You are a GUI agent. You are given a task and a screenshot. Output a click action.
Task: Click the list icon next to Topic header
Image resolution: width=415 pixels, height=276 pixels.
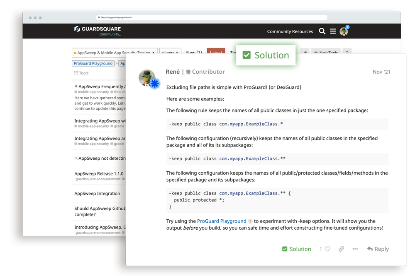point(76,73)
